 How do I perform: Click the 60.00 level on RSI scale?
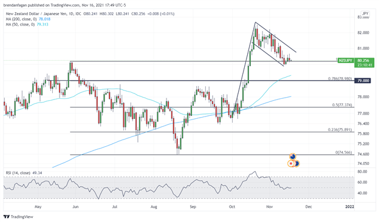point(362,183)
